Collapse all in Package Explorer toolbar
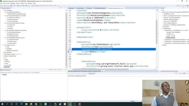 tap(60, 8)
